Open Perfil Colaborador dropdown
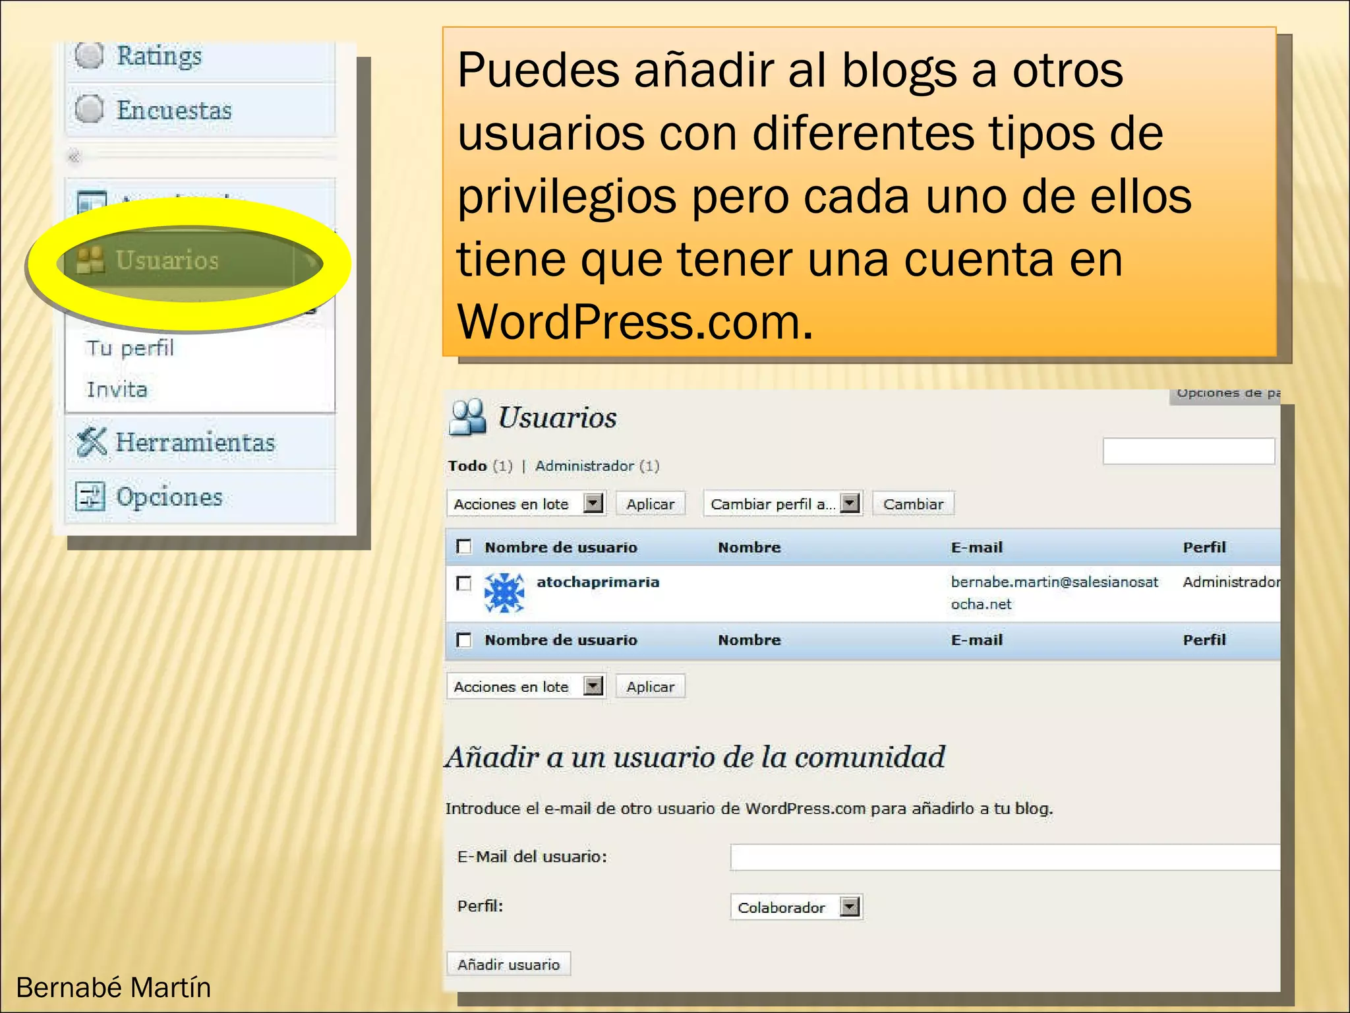 (x=796, y=907)
